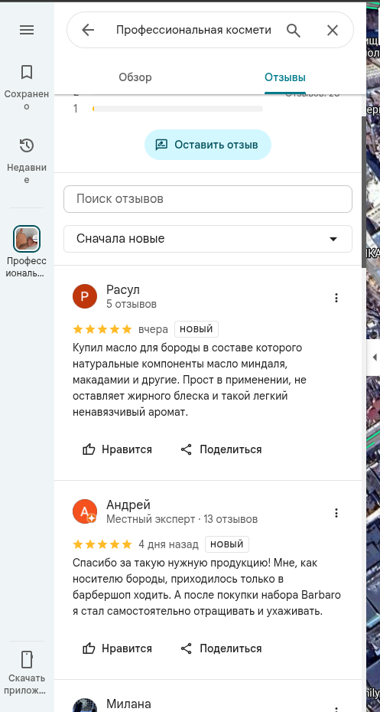Open the reviewer name Андрей
The image size is (380, 712).
click(x=128, y=505)
